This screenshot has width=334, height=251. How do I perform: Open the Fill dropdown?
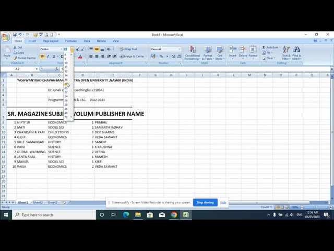pos(272,52)
